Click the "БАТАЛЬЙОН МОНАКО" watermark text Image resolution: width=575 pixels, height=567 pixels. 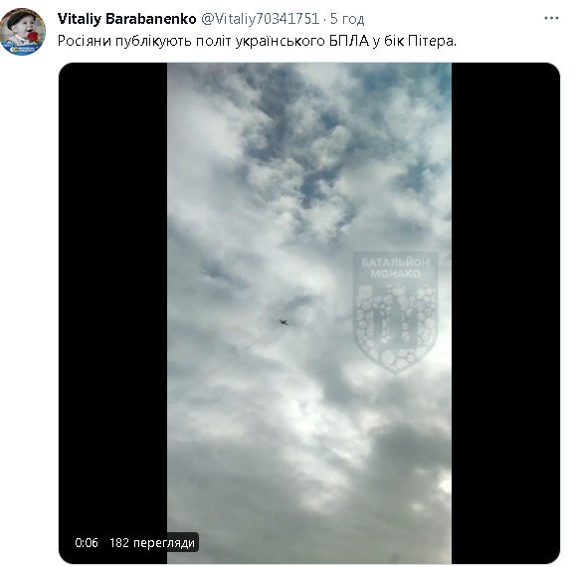click(x=395, y=269)
